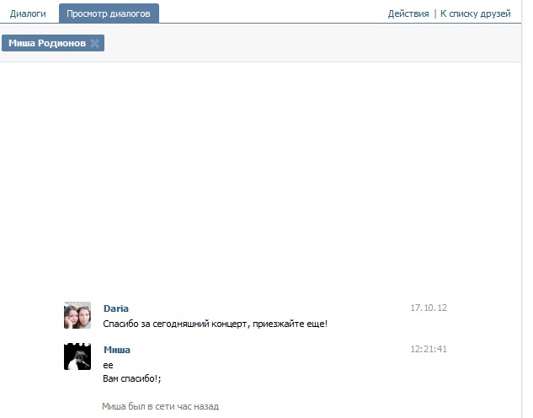Open the Daria sender name link

[x=116, y=308]
